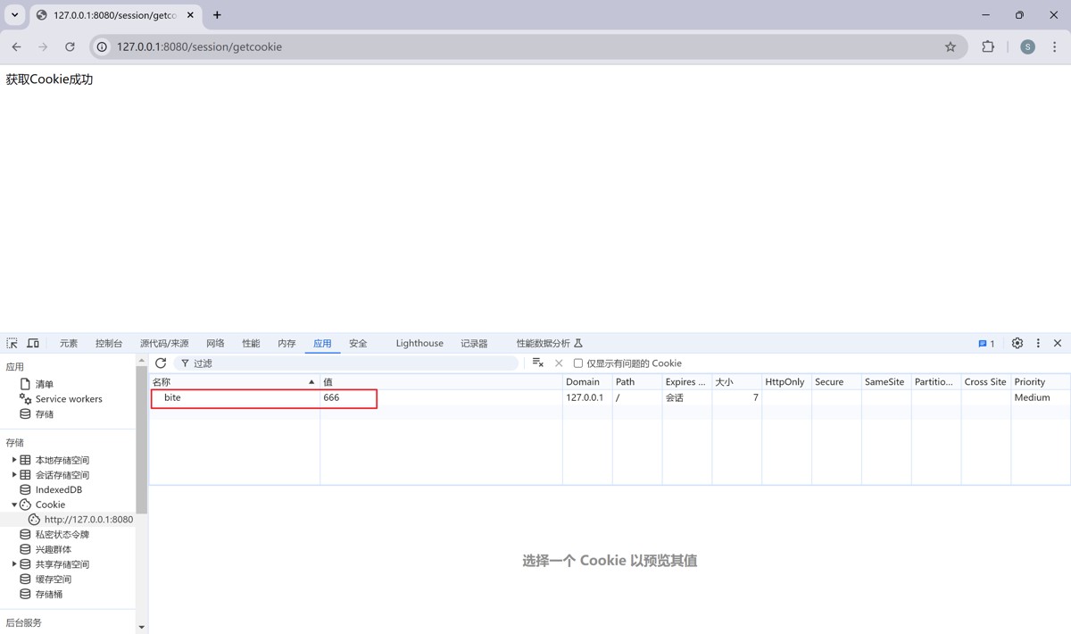Viewport: 1071px width, 634px height.
Task: Select 缓存空间 in sidebar
Action: pyautogui.click(x=53, y=579)
